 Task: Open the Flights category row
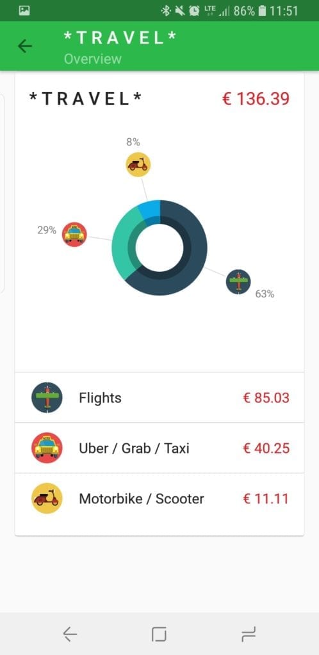(x=159, y=397)
